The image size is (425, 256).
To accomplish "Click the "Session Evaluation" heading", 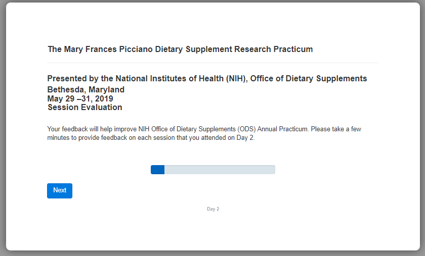I will pos(84,107).
